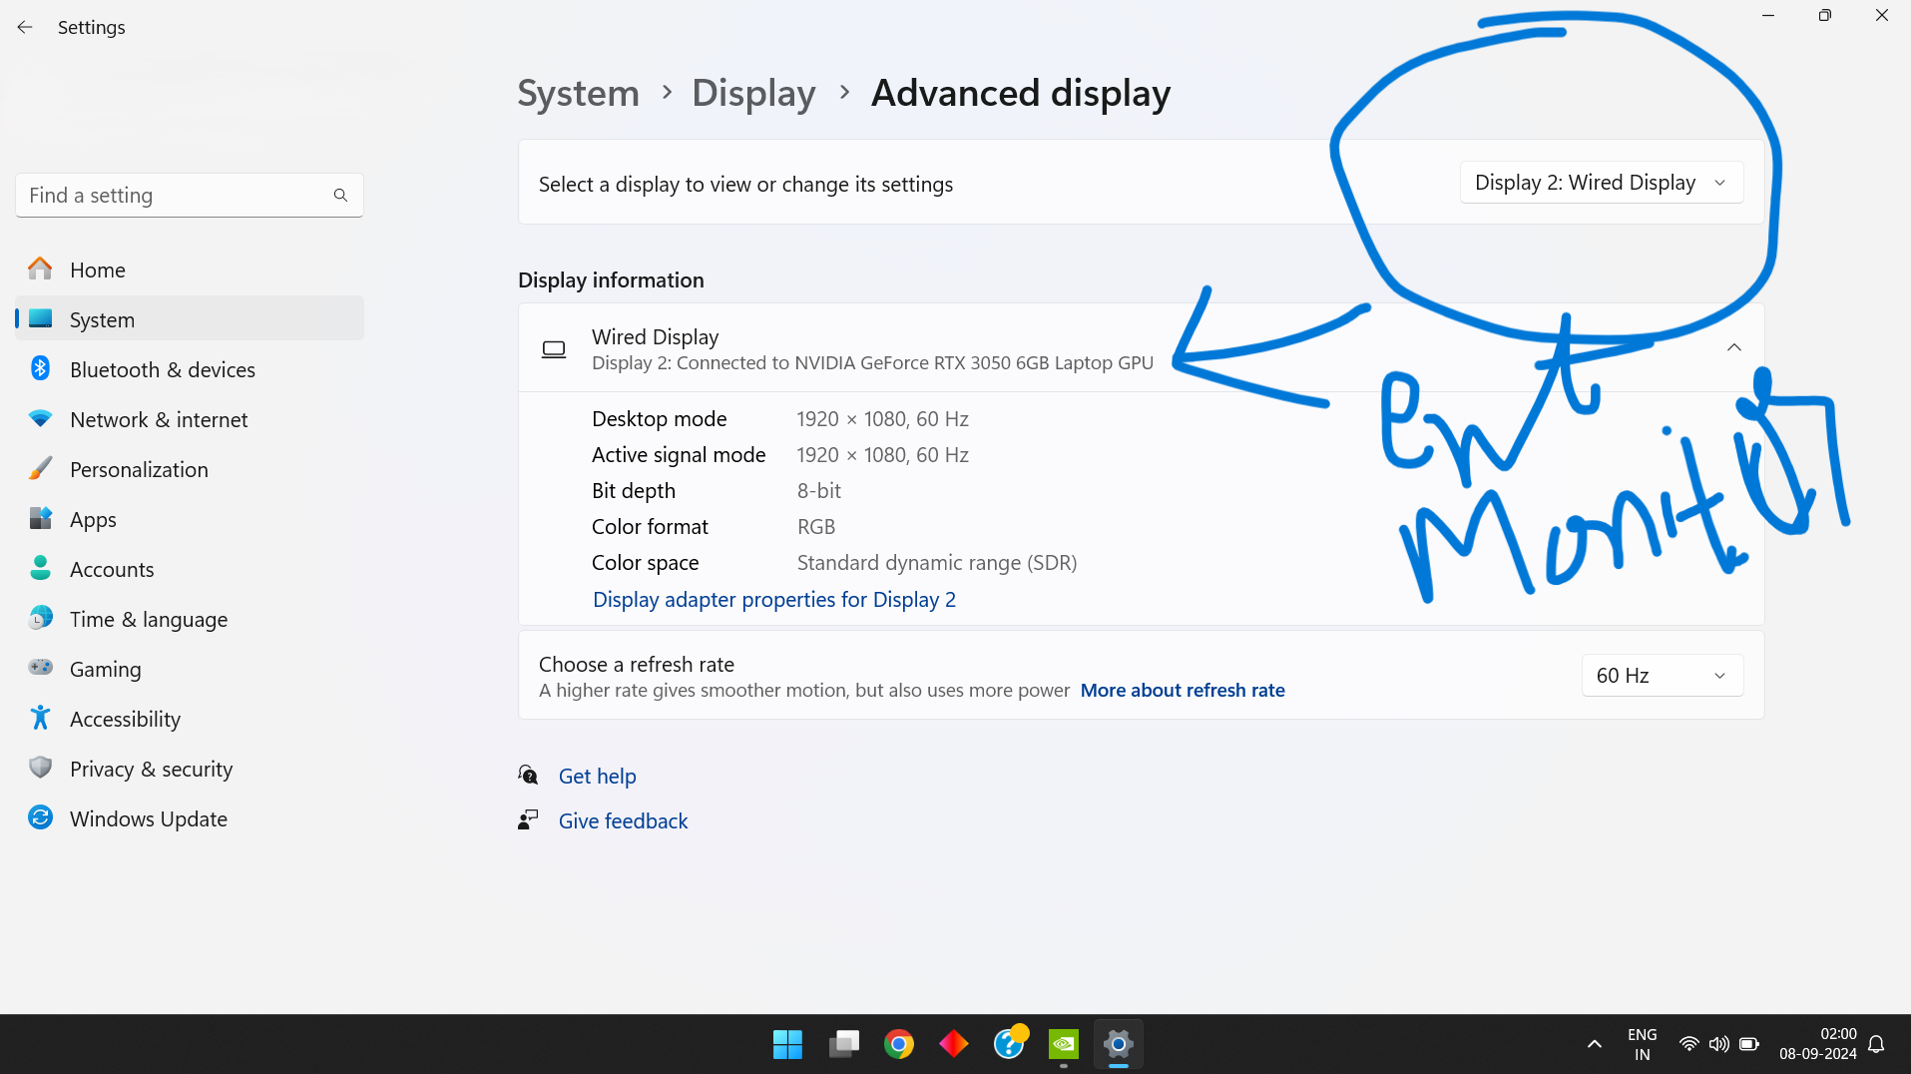Open Google Chrome from the taskbar
Screen dimensions: 1911x1074
tap(898, 1044)
